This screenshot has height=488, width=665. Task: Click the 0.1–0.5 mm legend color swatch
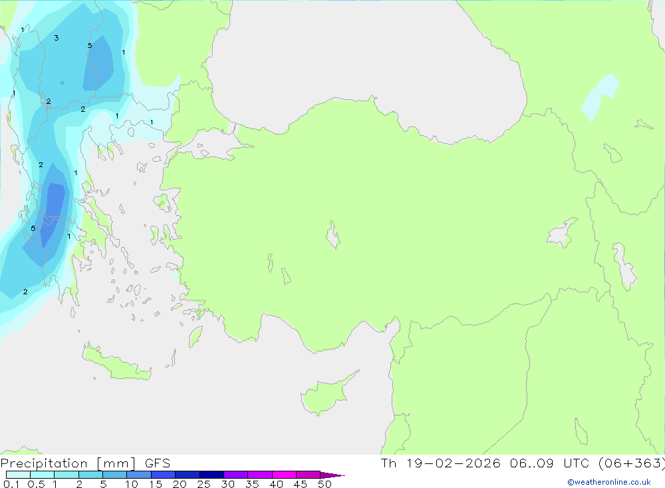tap(18, 475)
